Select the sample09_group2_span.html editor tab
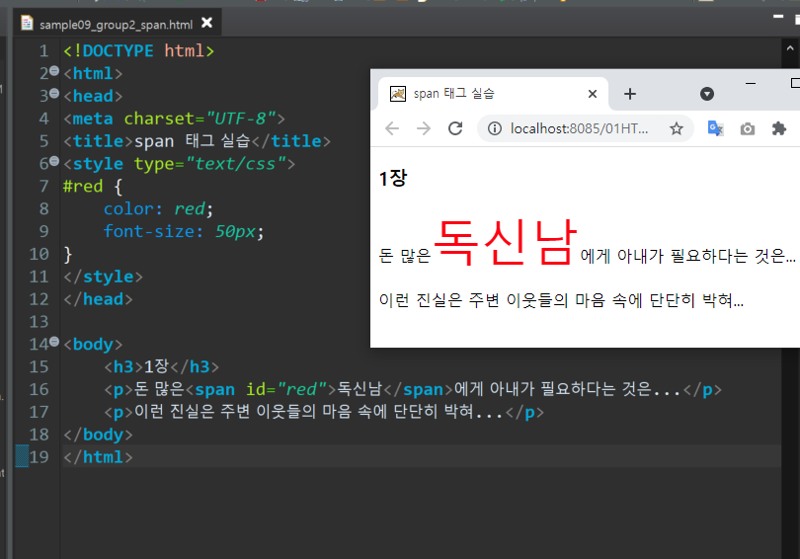Viewport: 800px width, 559px height. [118, 24]
